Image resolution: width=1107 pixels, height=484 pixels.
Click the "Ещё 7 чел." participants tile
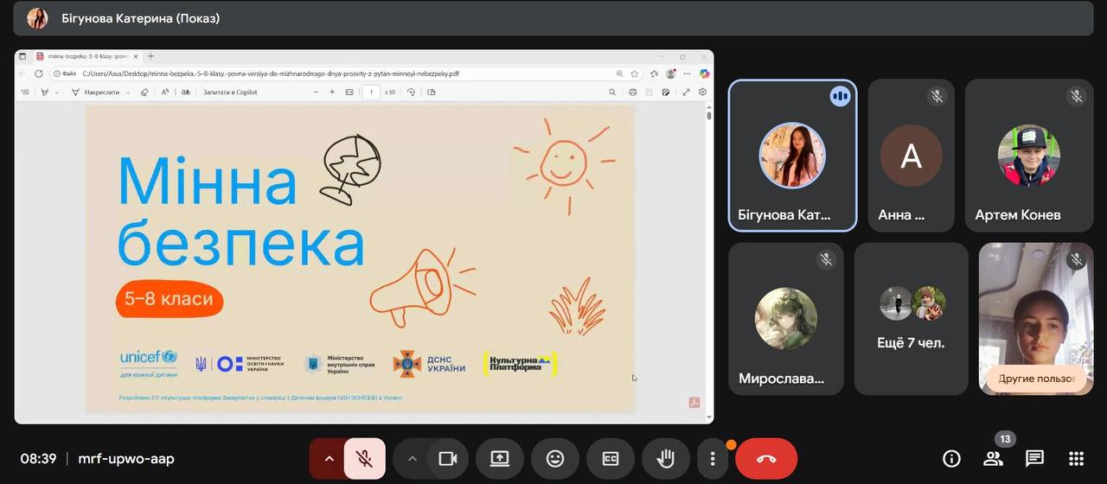[911, 319]
